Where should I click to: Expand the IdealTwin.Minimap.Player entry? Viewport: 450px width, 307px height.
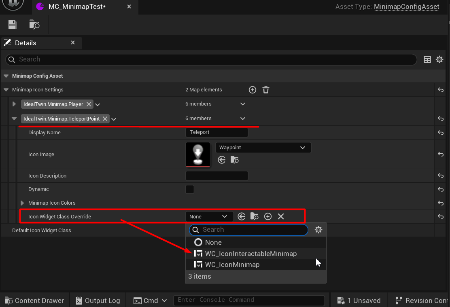point(14,104)
